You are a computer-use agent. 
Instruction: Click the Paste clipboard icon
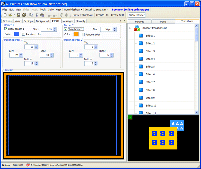(42, 15)
